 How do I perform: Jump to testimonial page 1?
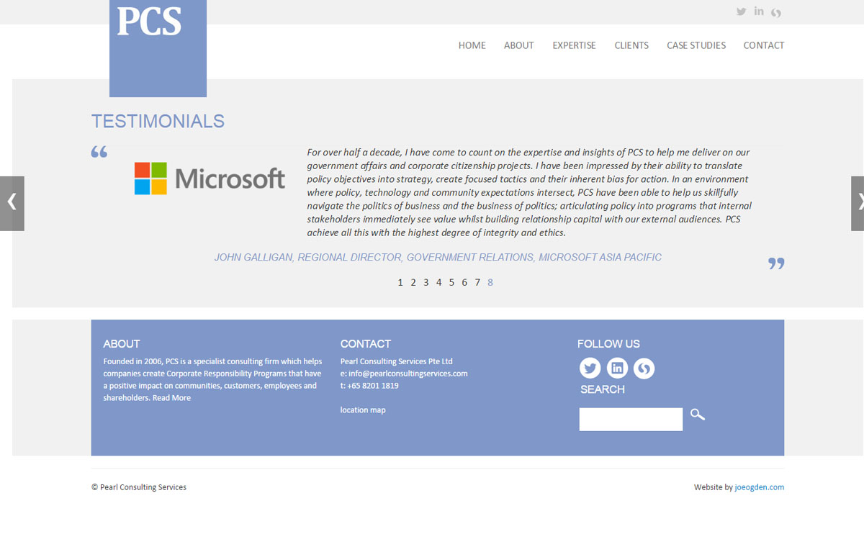point(400,283)
